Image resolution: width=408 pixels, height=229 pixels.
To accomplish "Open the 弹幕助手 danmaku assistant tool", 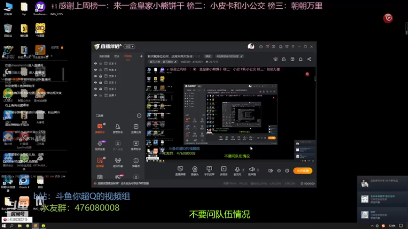I will (x=100, y=128).
